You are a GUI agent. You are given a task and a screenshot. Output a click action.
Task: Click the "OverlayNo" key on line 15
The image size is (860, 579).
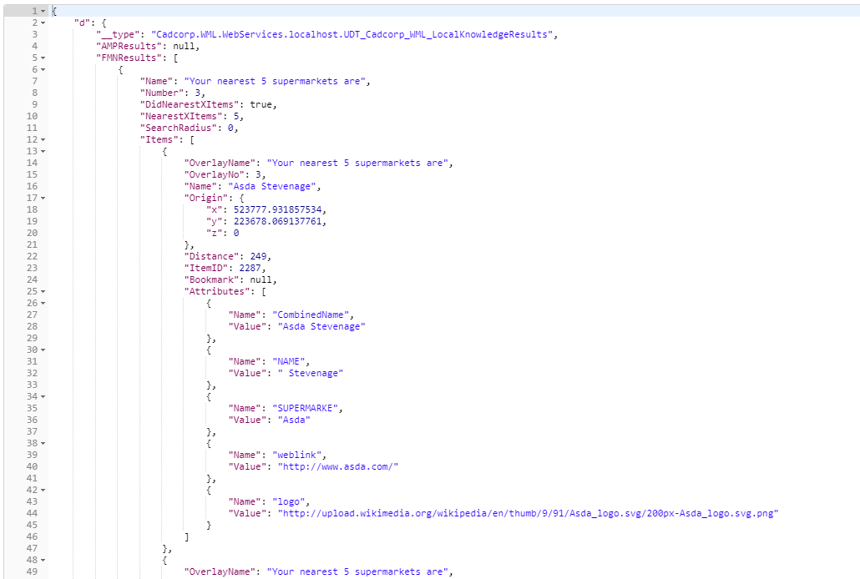(x=216, y=174)
